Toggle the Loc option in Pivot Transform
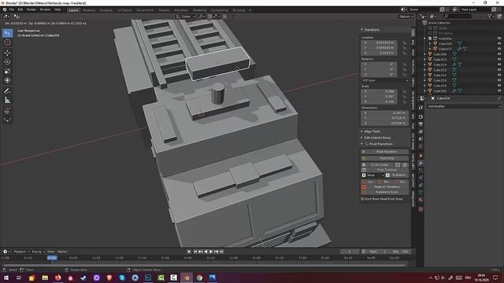This screenshot has height=283, width=504. point(369,182)
